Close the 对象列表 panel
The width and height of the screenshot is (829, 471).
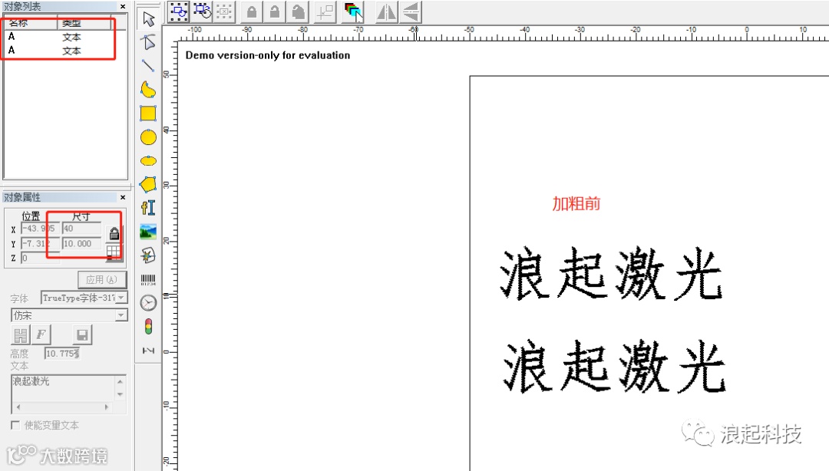point(123,6)
